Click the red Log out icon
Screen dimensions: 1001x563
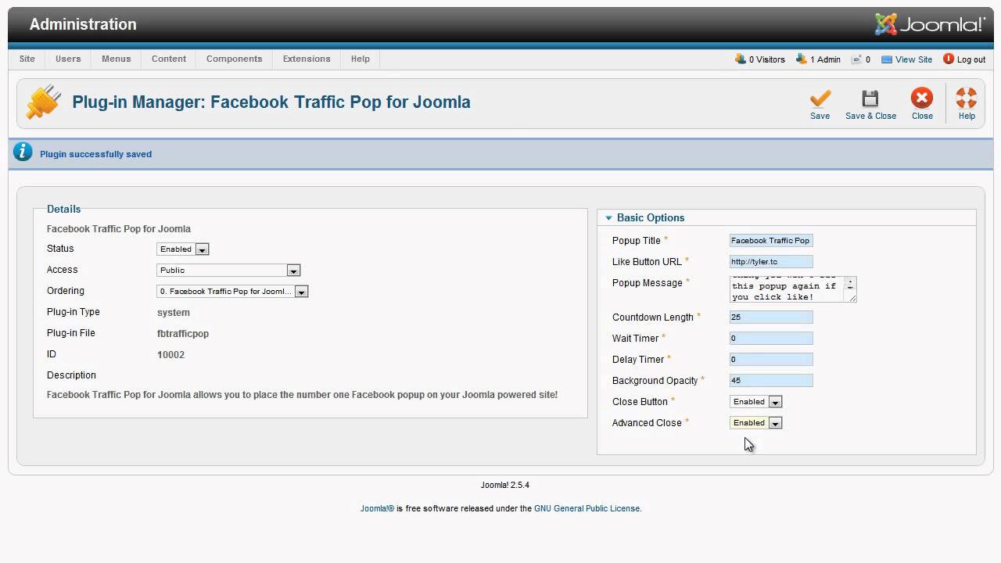coord(949,59)
